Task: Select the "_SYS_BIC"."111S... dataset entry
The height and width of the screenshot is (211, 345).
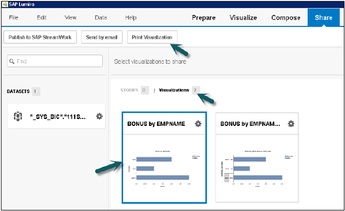Action: point(56,116)
